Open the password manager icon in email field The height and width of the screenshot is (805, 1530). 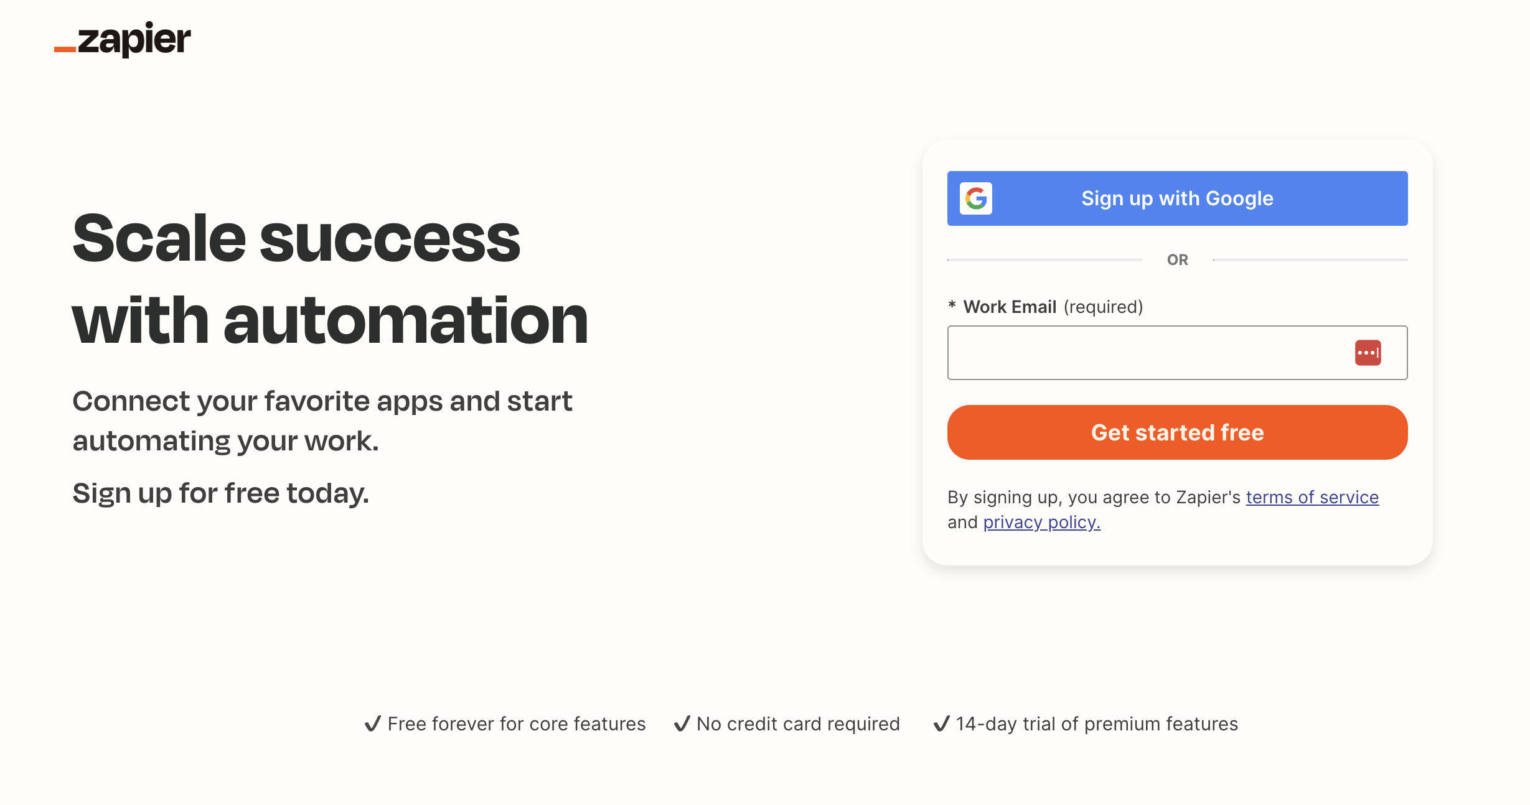[1368, 353]
